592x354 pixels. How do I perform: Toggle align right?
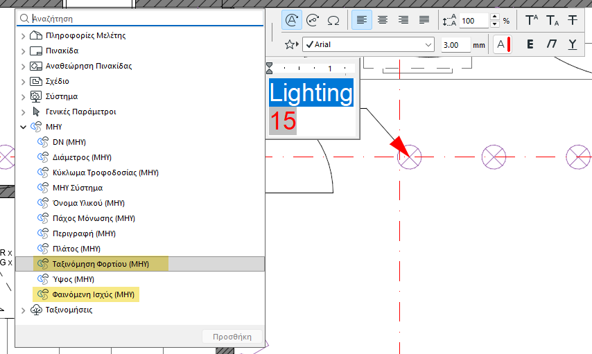point(403,20)
